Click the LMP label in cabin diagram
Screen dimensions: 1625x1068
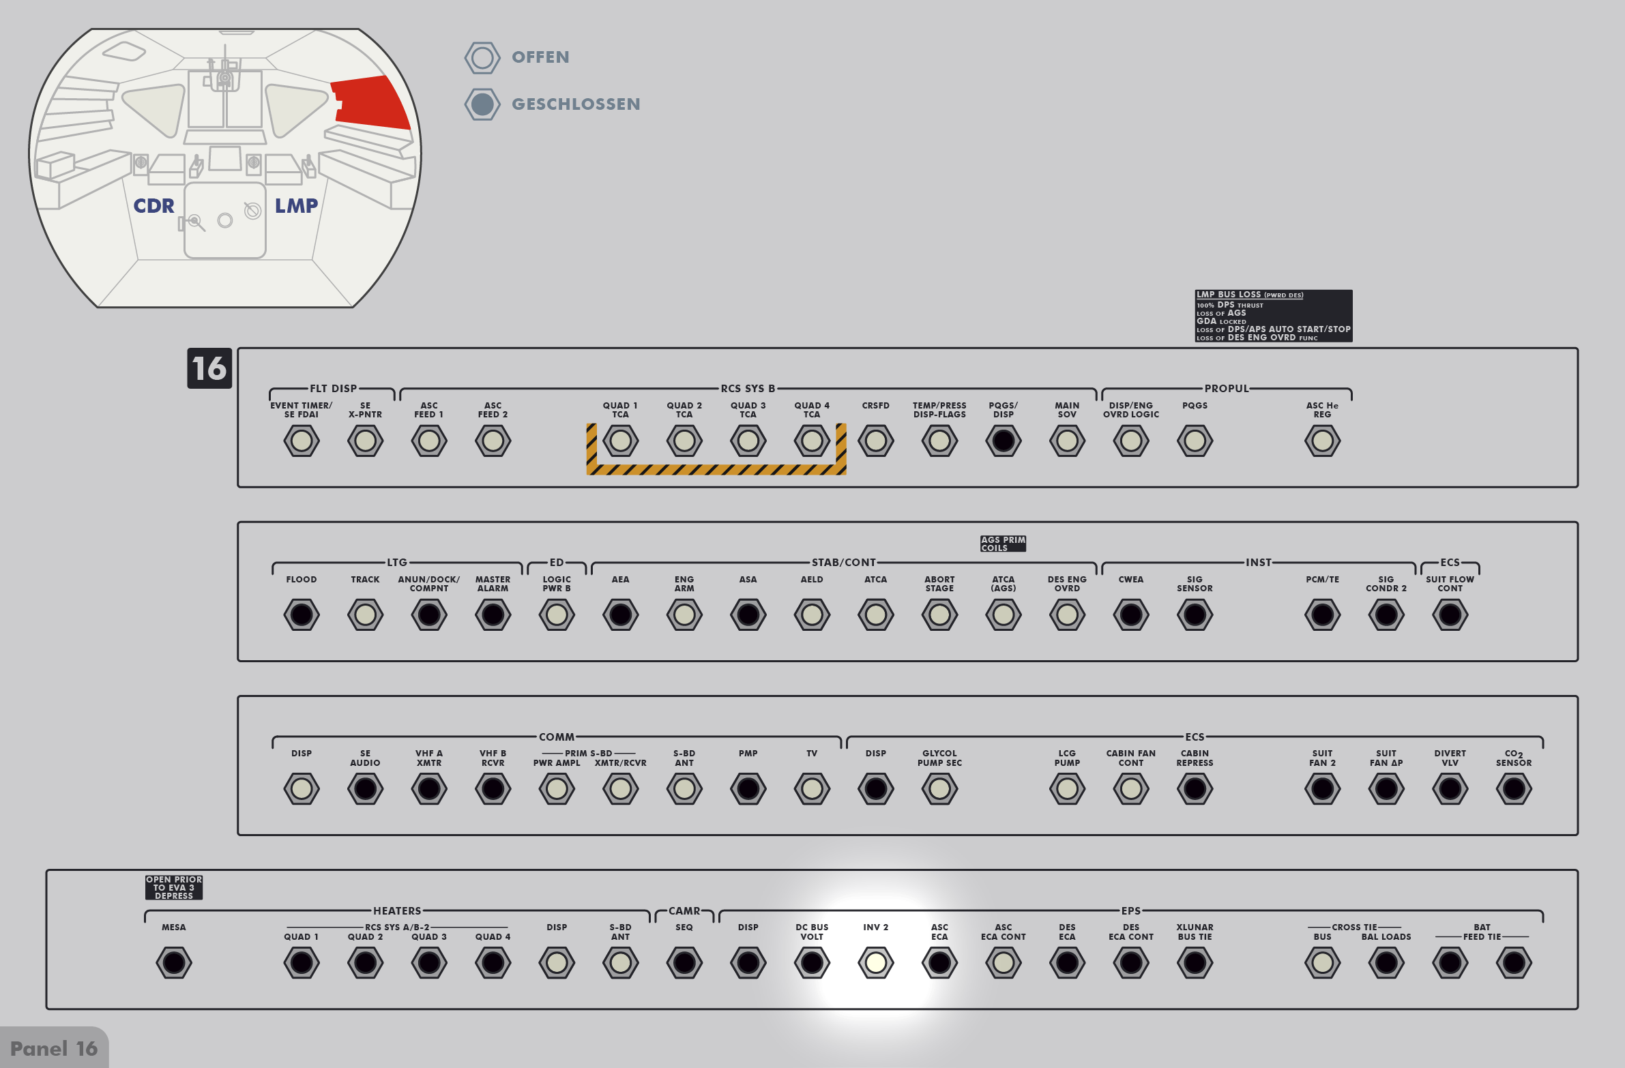pos(296,205)
